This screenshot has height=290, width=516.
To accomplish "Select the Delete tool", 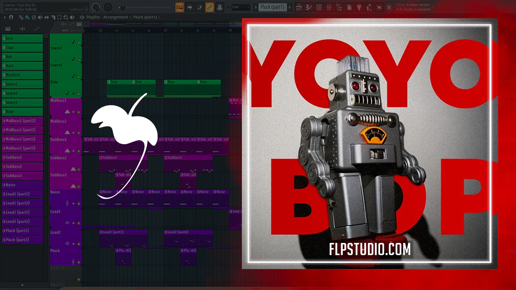I will pyautogui.click(x=34, y=17).
